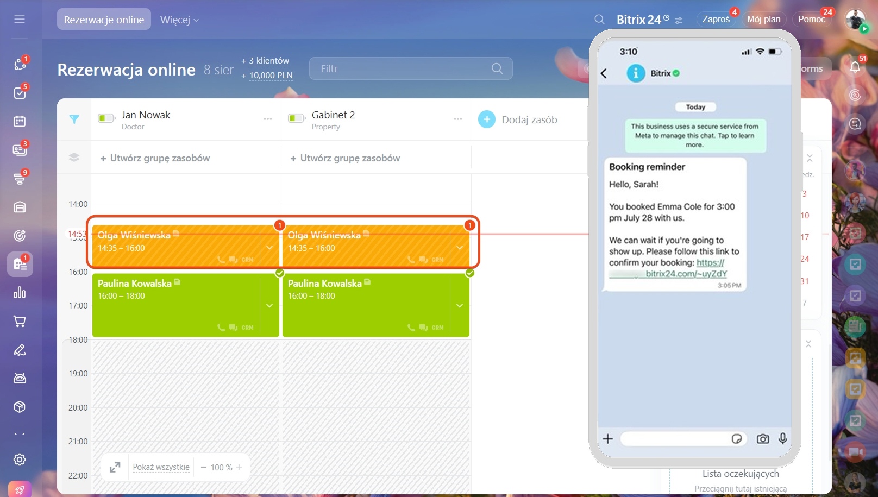Open the hamburger menu in the left sidebar
878x497 pixels.
click(20, 19)
